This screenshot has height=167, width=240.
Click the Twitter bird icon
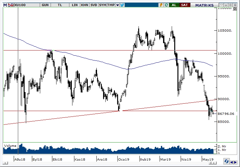click(x=122, y=5)
